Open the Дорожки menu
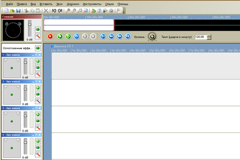 pyautogui.click(x=73, y=4)
